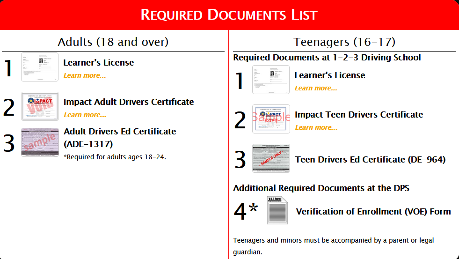This screenshot has height=259, width=459.
Task: Click the Required Documents List header title
Action: [229, 15]
